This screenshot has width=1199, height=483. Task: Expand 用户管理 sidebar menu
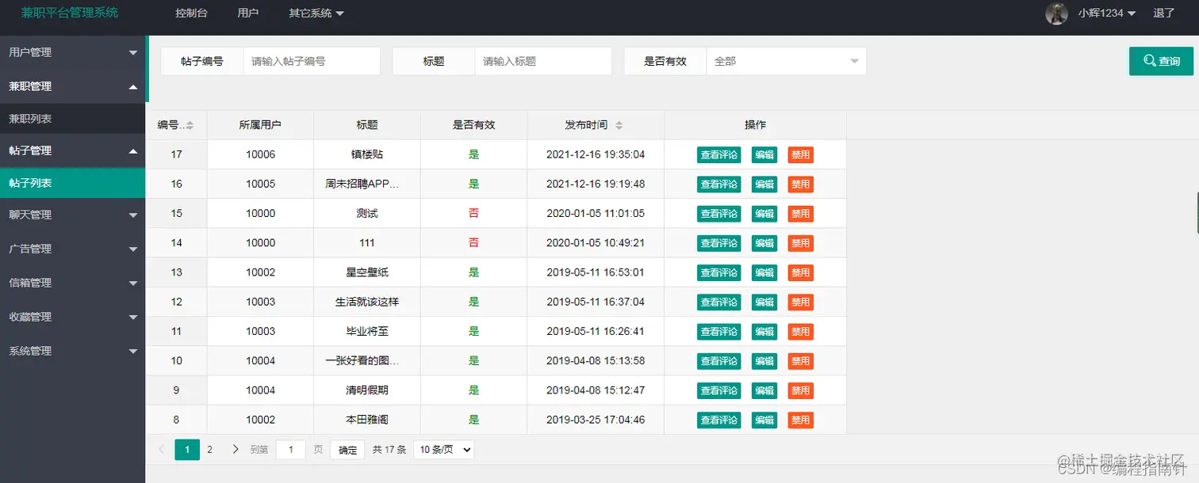(72, 52)
